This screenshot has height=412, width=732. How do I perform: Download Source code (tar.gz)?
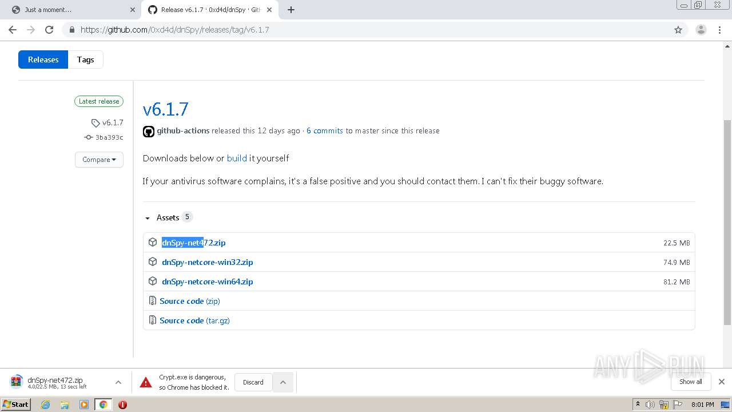[x=194, y=320]
